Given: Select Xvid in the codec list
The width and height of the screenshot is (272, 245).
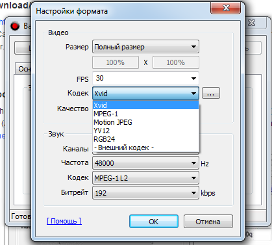Looking at the screenshot, I should coord(145,105).
